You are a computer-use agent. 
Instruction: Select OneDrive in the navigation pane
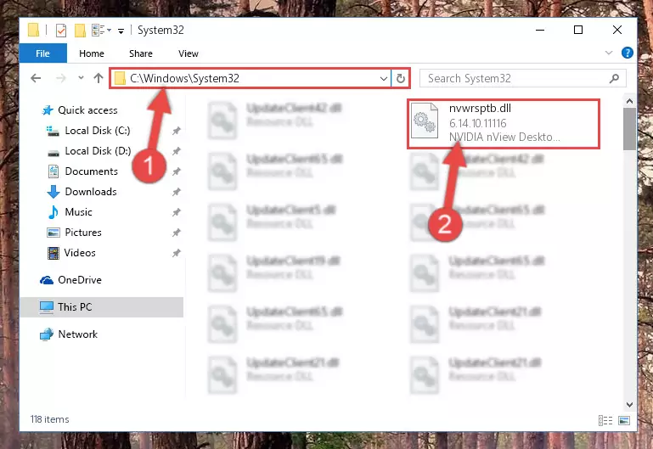tap(80, 280)
